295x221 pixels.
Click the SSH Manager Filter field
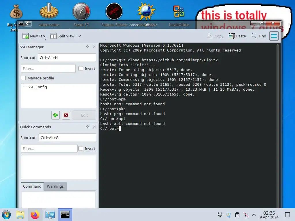(x=48, y=68)
